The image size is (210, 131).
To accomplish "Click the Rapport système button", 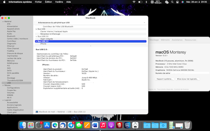I will pos(165,79).
